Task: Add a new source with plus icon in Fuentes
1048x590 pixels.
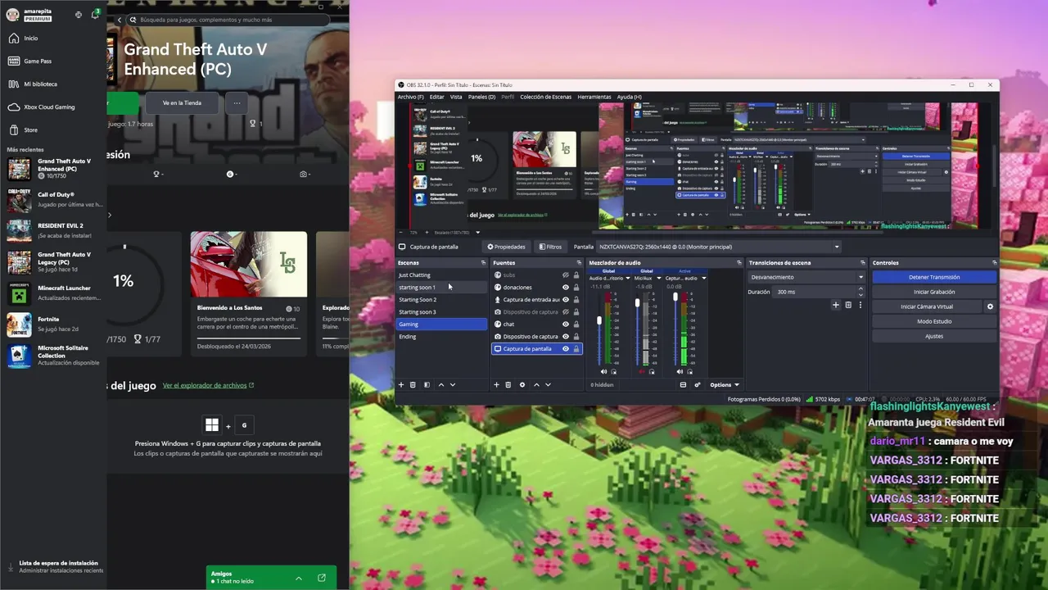Action: (496, 384)
